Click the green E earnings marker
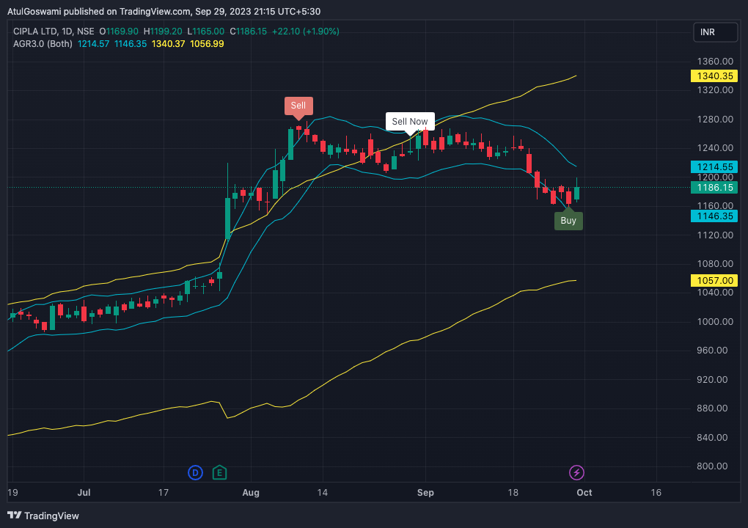Viewport: 748px width, 528px height. (x=219, y=473)
